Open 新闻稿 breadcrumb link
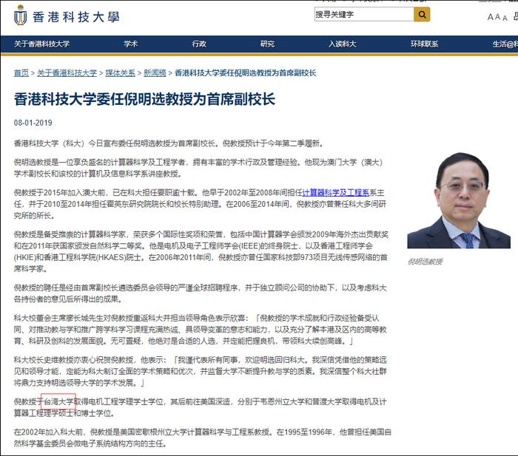Viewport: 518px width, 456px height. click(155, 73)
